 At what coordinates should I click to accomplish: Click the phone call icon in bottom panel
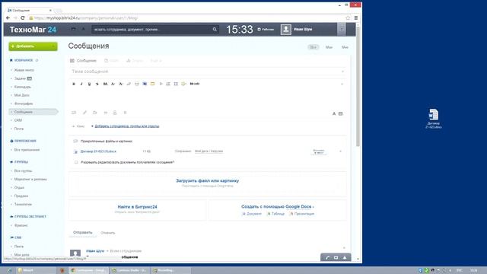click(327, 257)
